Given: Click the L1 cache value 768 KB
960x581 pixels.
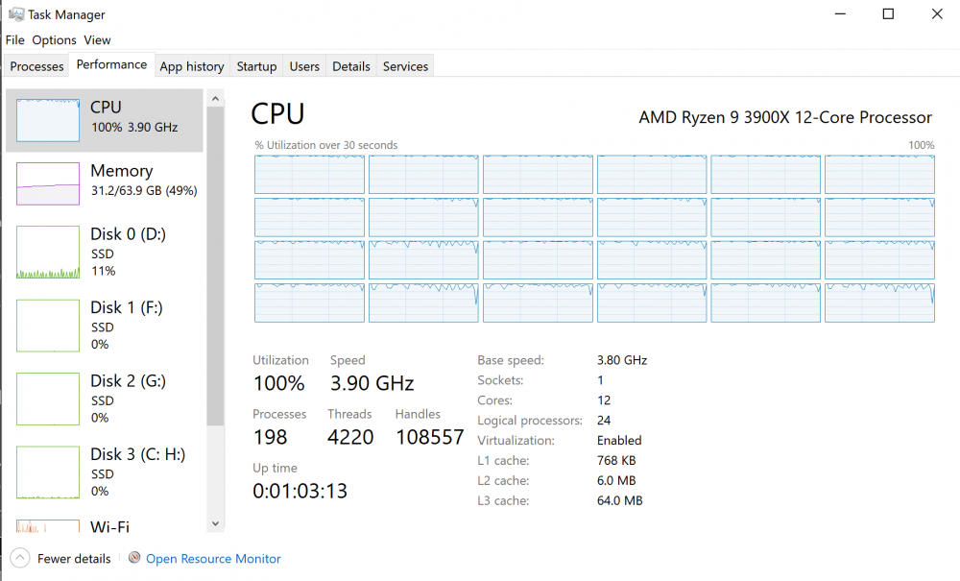Looking at the screenshot, I should click(x=616, y=460).
